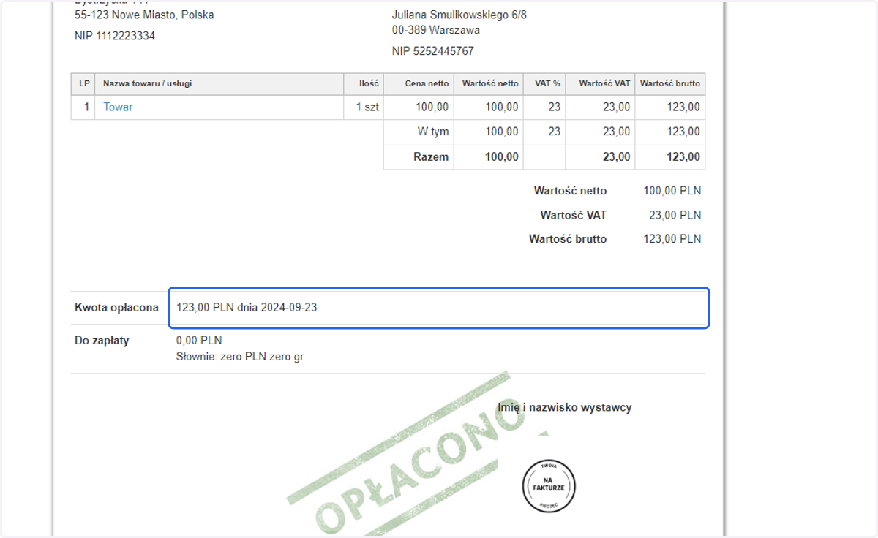
Task: Select 'Słownie: zero PLN zero gr' text
Action: pyautogui.click(x=240, y=357)
